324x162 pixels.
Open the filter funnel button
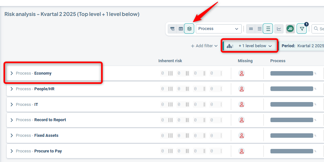pyautogui.click(x=301, y=29)
